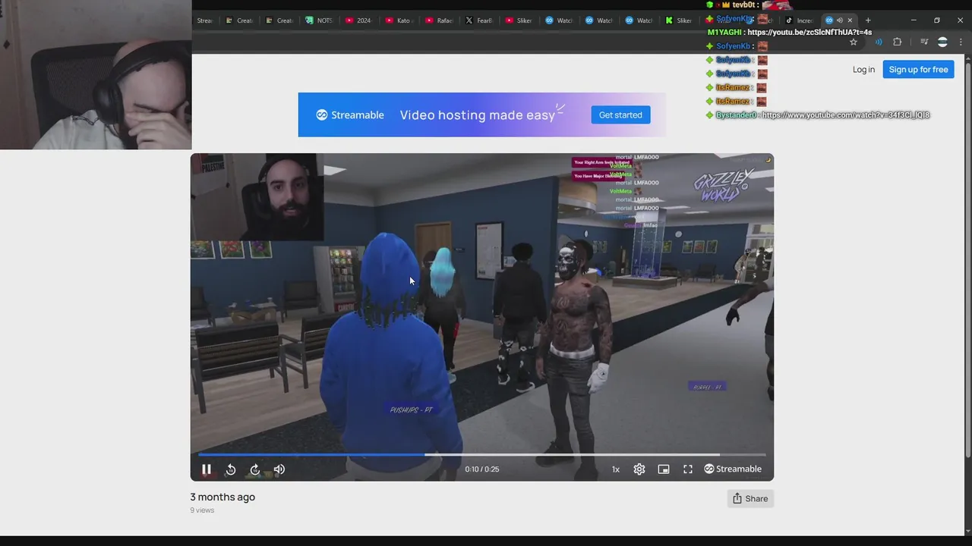972x546 pixels.
Task: Pause the Streamable video
Action: 206,469
